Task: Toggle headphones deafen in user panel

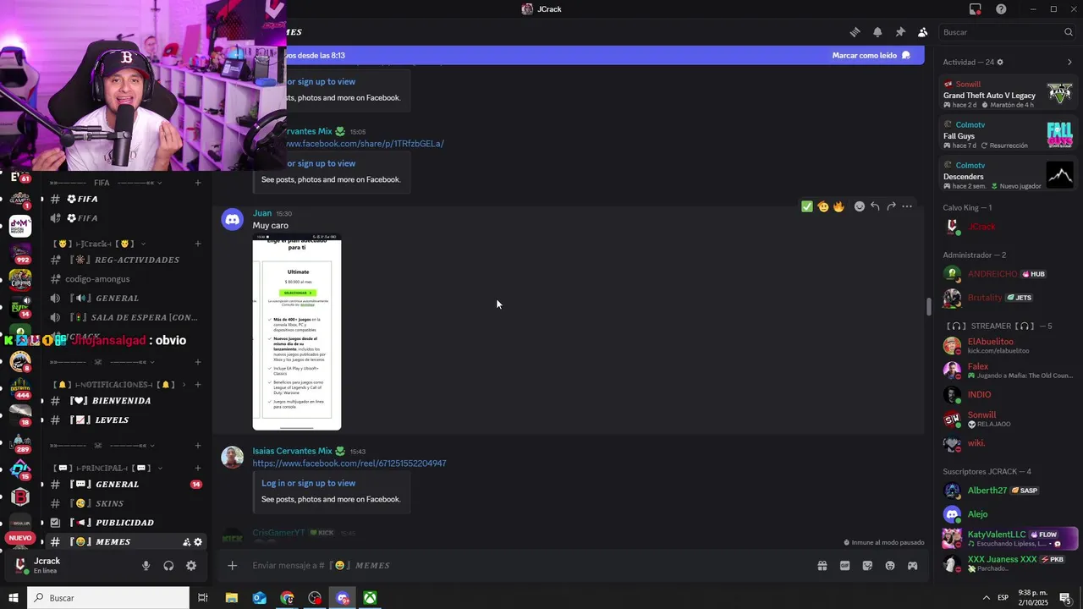Action: tap(168, 566)
